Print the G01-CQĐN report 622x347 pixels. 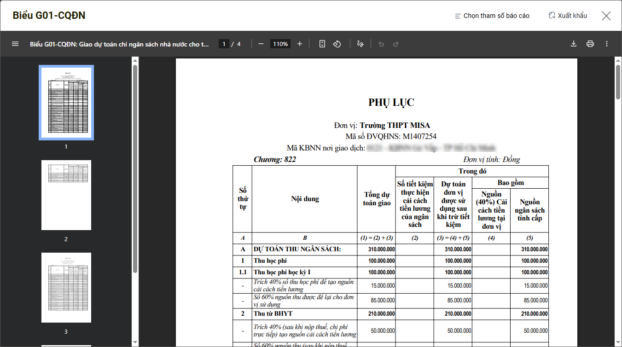(590, 44)
